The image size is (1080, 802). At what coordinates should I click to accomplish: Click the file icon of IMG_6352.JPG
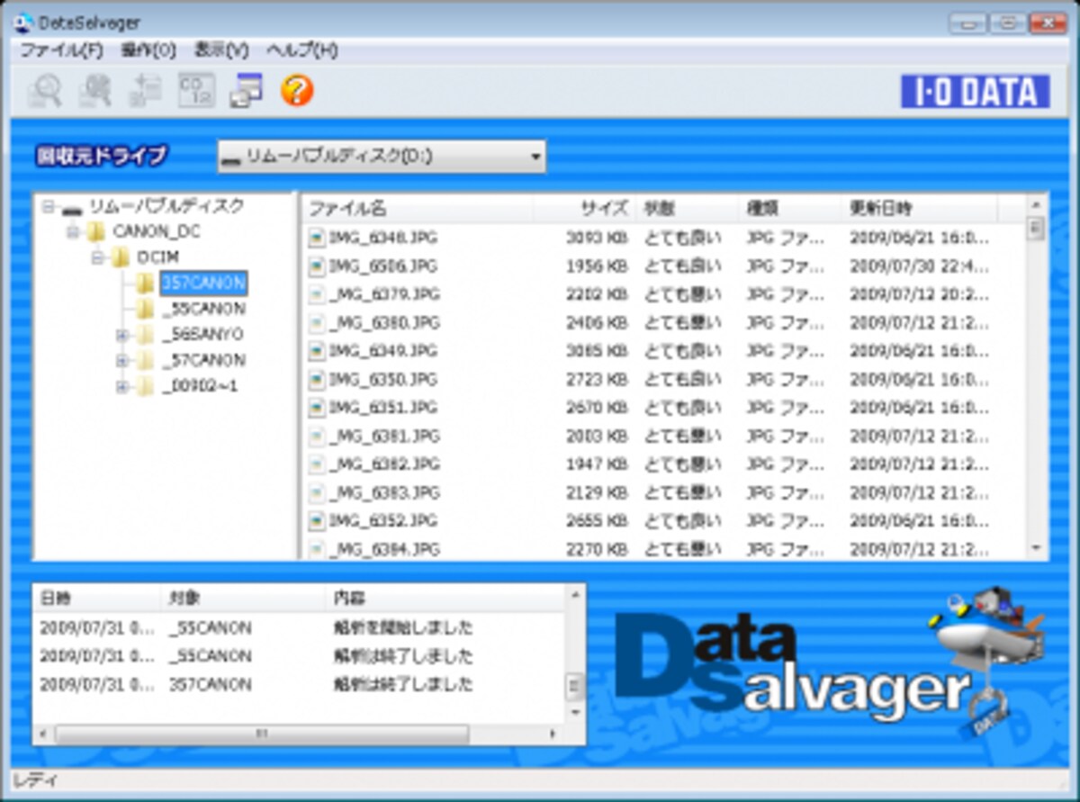[x=316, y=520]
